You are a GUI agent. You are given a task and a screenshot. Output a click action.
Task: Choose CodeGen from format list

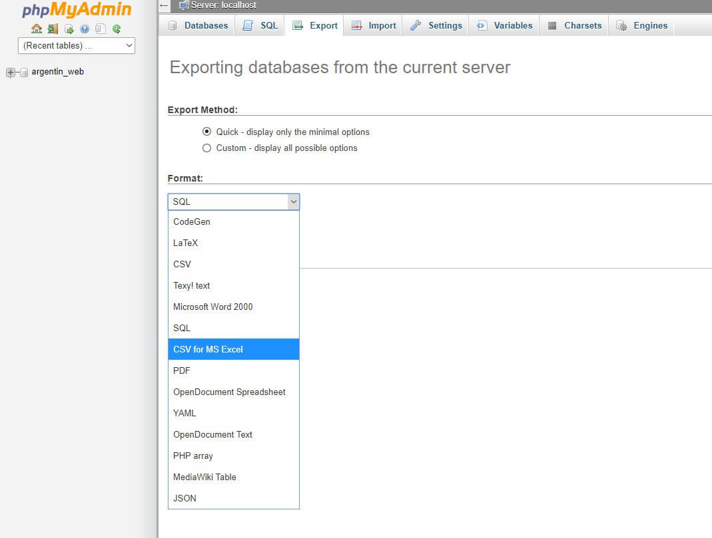tap(233, 221)
